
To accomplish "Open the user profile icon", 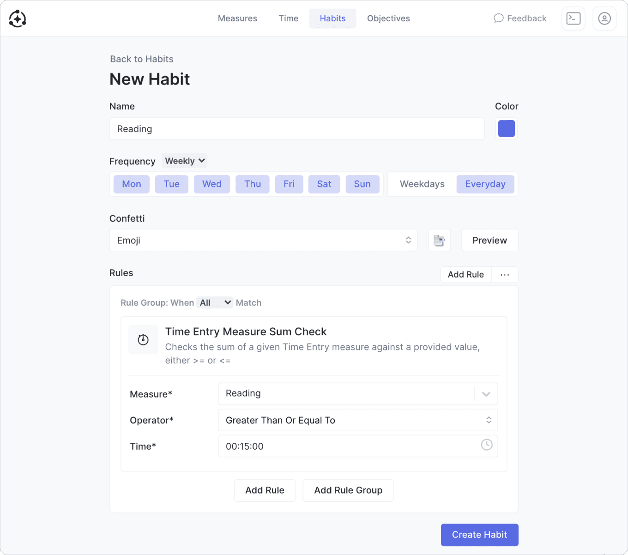I will point(604,18).
